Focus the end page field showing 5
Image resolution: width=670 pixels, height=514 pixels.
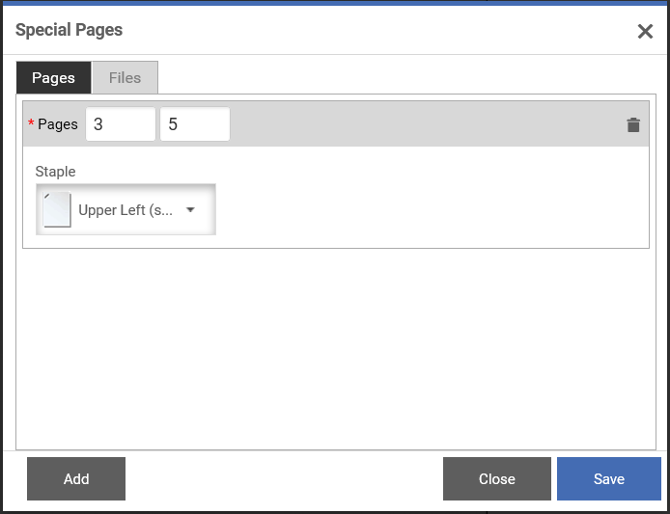(195, 124)
